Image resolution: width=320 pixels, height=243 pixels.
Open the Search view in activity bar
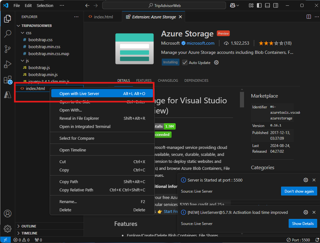click(x=8, y=34)
